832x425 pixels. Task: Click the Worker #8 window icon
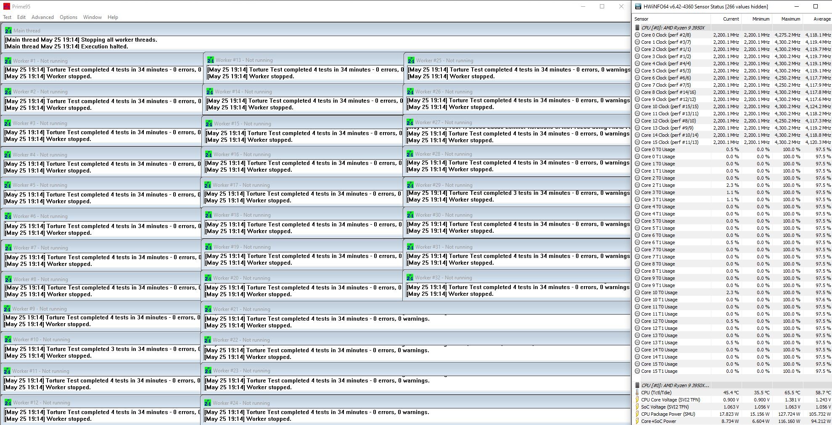(8, 279)
